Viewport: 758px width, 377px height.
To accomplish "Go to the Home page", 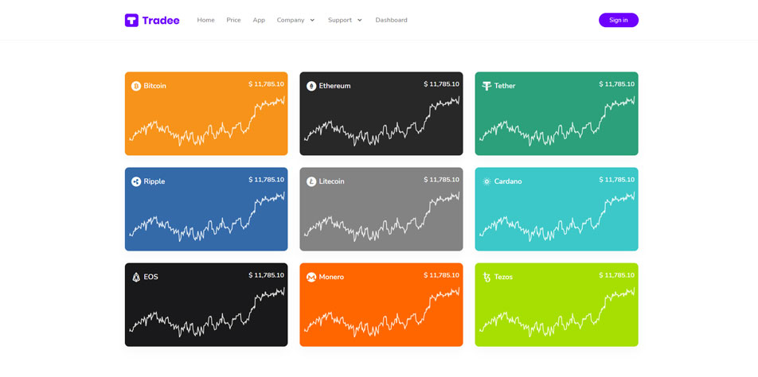I will 205,20.
